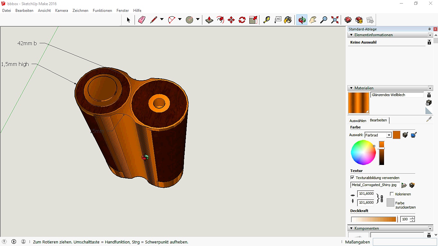Browse for texture image file icon
This screenshot has height=246, width=438.
(404, 185)
